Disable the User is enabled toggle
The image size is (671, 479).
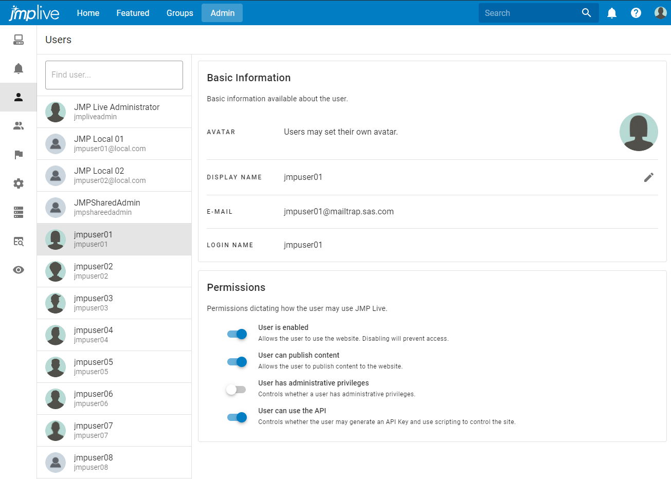237,334
